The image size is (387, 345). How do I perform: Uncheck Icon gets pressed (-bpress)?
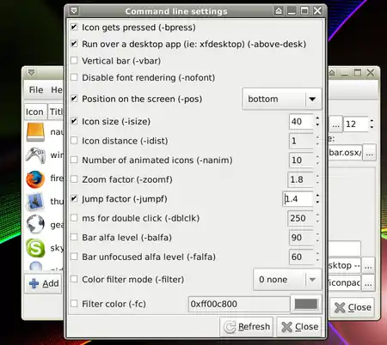point(74,27)
